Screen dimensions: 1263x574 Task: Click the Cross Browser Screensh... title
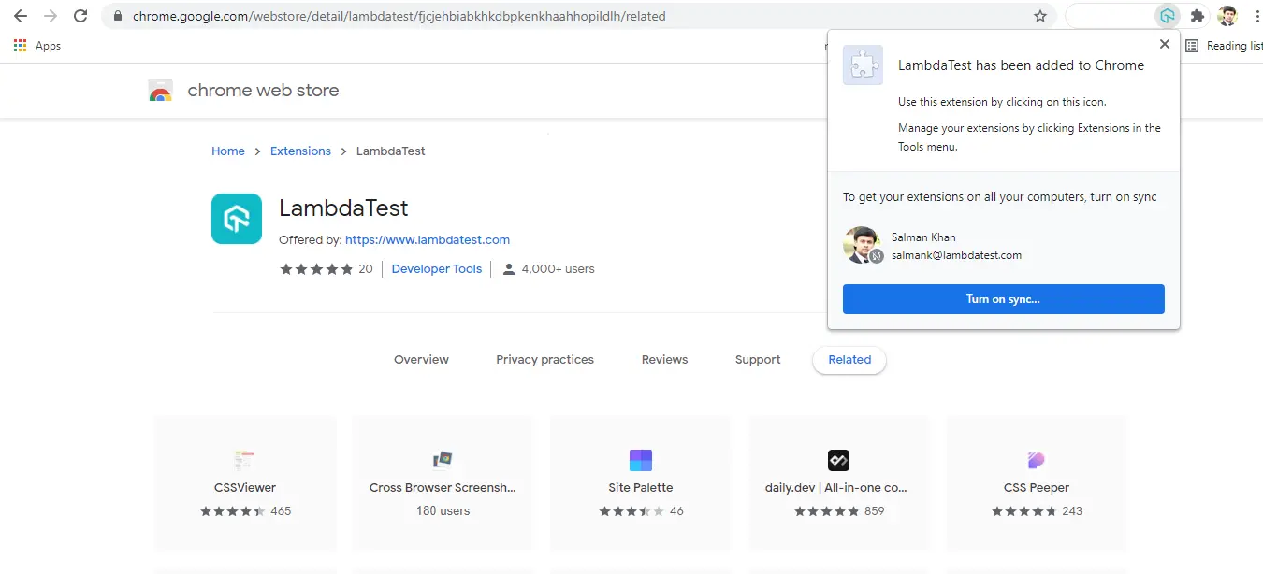(x=443, y=488)
